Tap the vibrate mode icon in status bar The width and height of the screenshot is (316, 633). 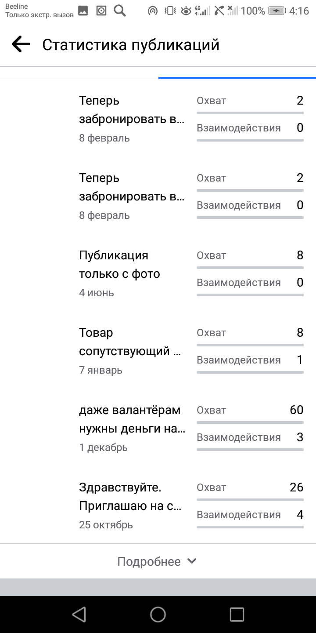[169, 11]
